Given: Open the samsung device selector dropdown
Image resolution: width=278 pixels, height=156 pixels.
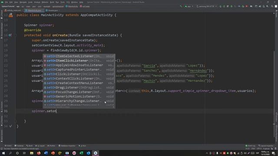Looking at the screenshot, I should pos(207,6).
